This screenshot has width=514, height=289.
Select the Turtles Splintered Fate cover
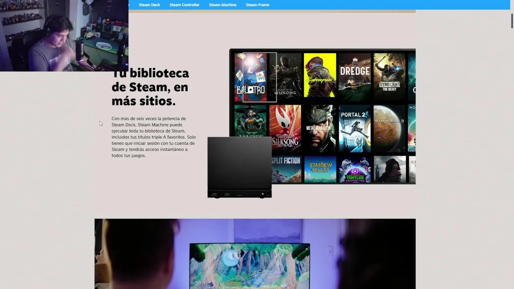355,169
